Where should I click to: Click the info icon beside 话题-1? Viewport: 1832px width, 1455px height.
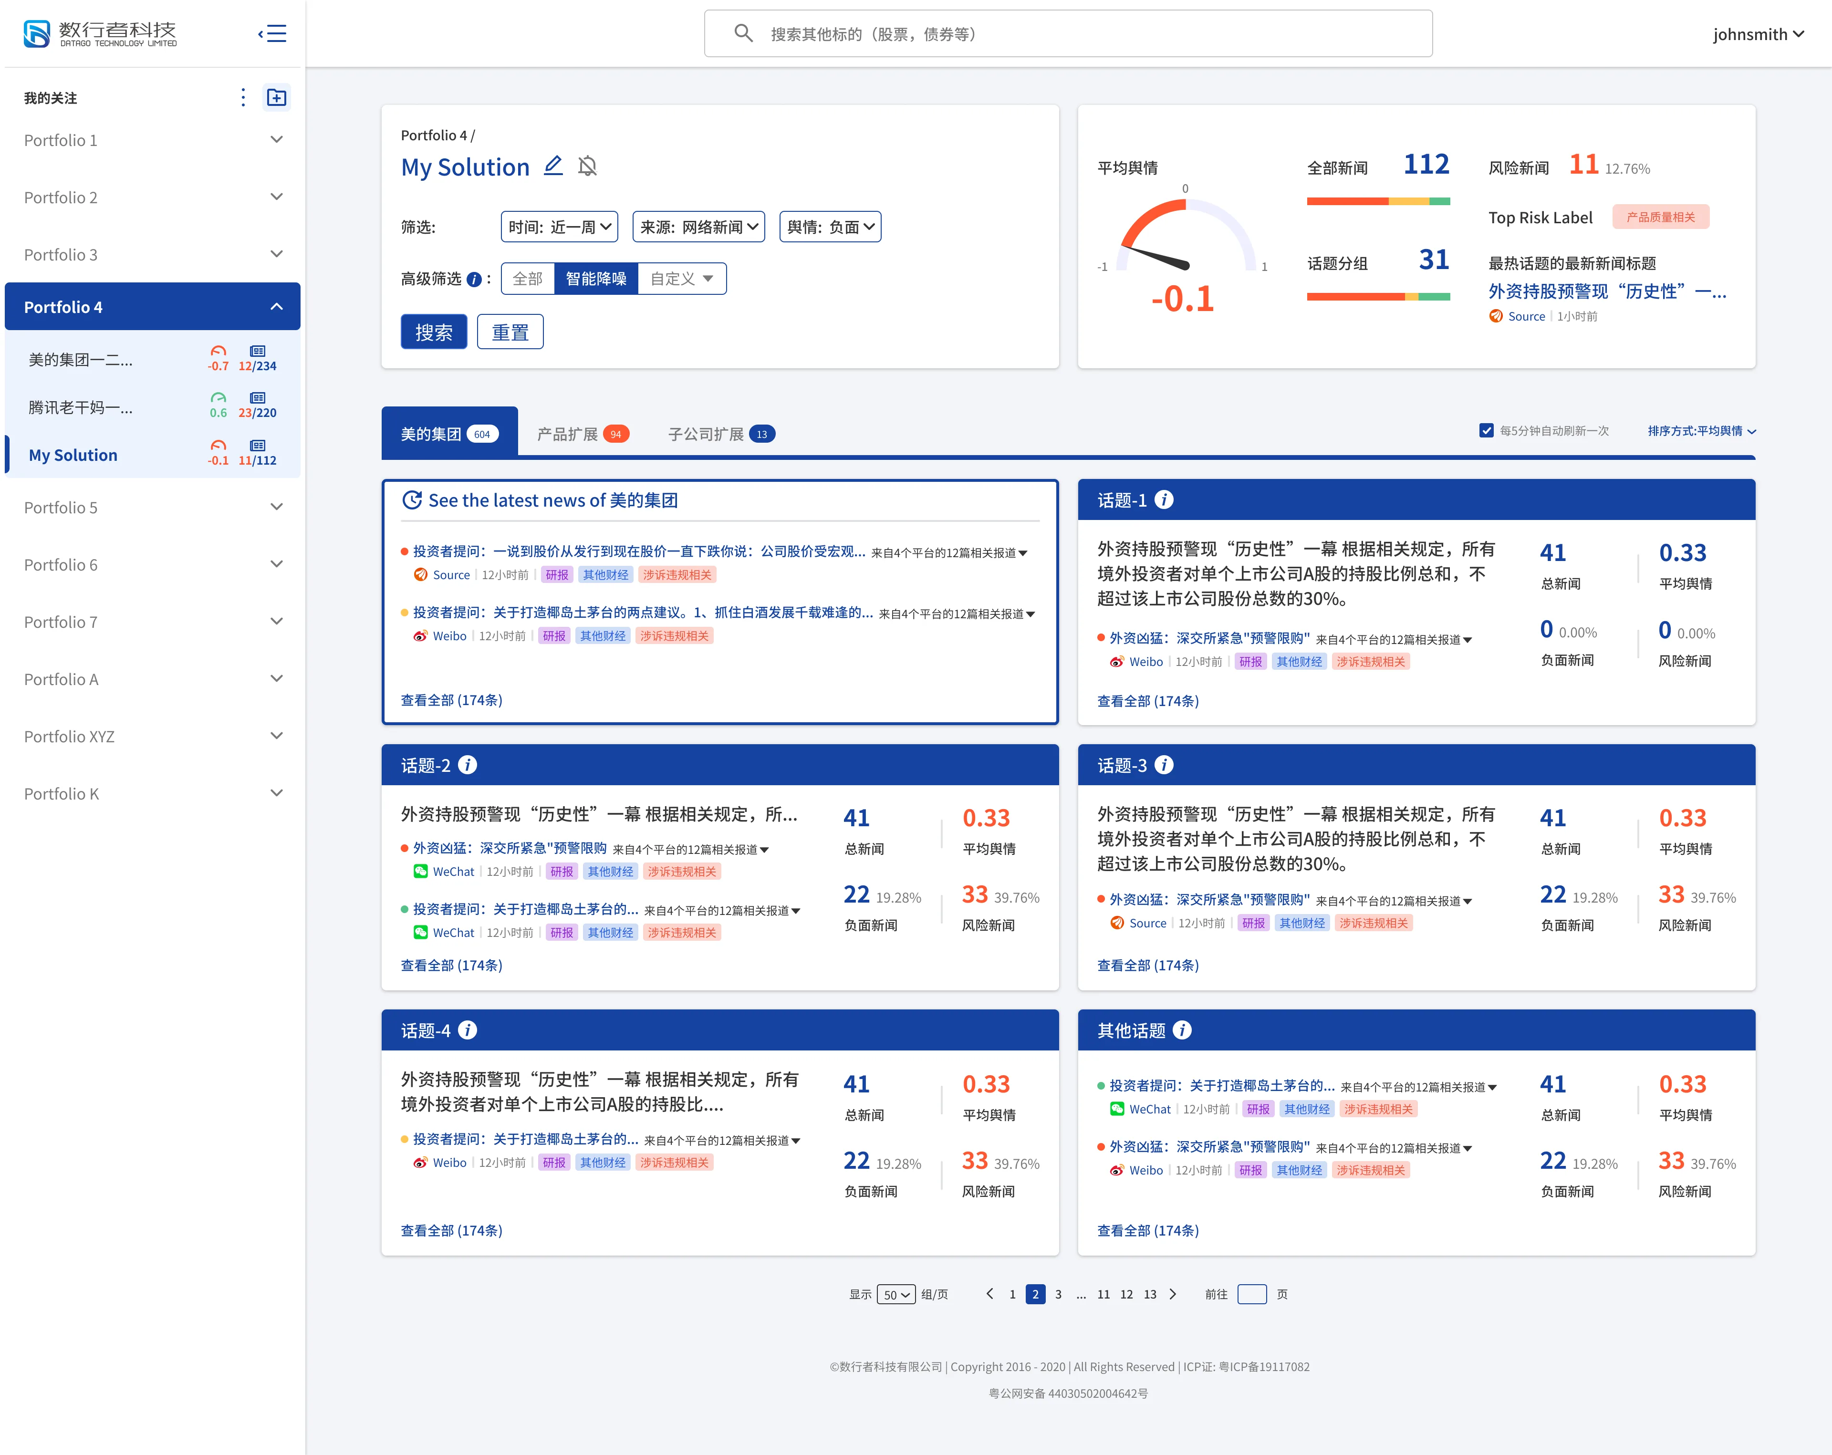coord(1164,500)
